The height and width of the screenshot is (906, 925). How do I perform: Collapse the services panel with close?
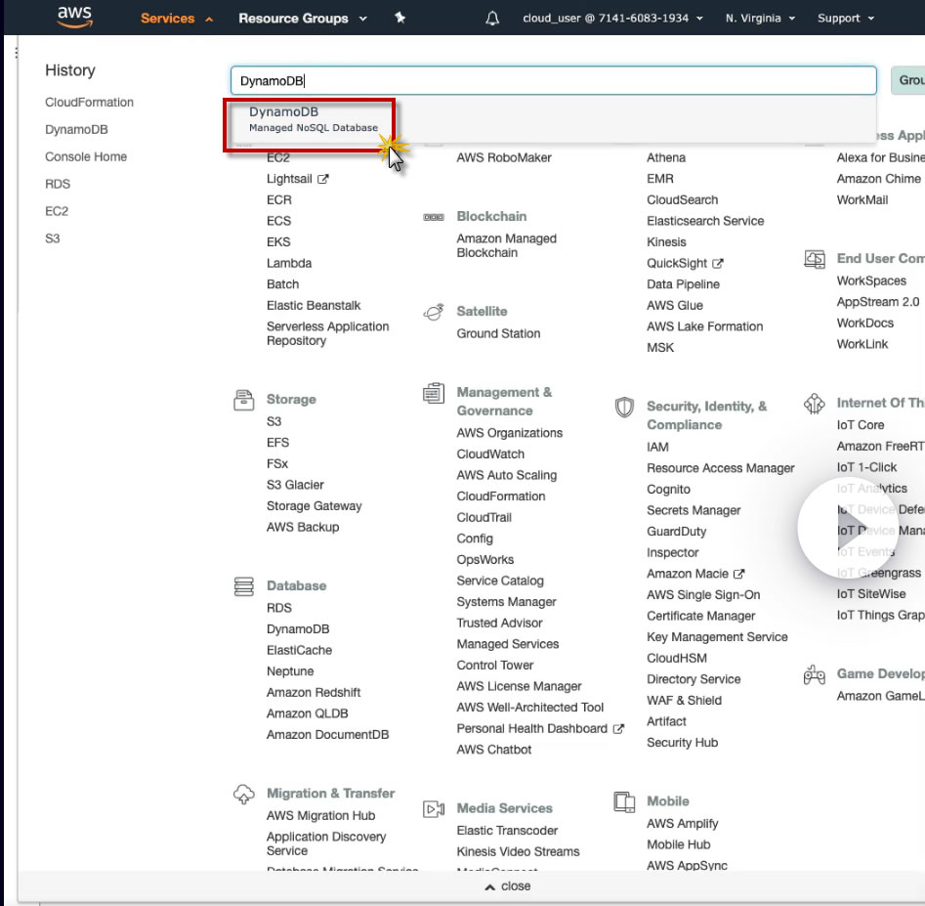(507, 885)
